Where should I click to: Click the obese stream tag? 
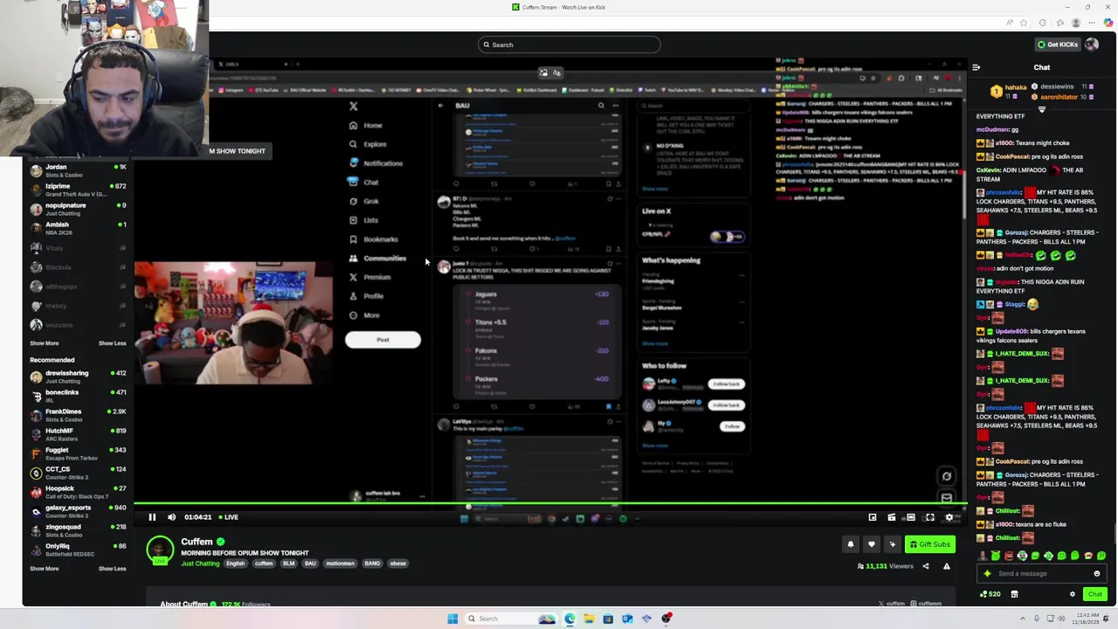tap(398, 563)
